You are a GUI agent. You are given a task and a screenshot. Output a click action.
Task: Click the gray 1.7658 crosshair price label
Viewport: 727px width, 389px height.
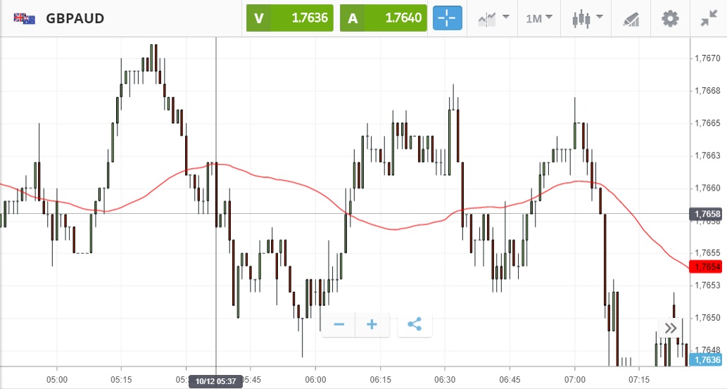(707, 214)
